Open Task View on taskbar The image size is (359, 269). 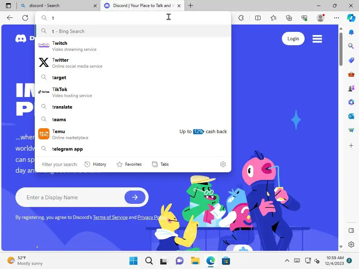coord(163,261)
